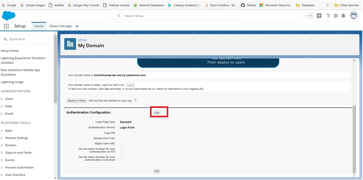Click the bottom Edit button below settings

tap(157, 171)
